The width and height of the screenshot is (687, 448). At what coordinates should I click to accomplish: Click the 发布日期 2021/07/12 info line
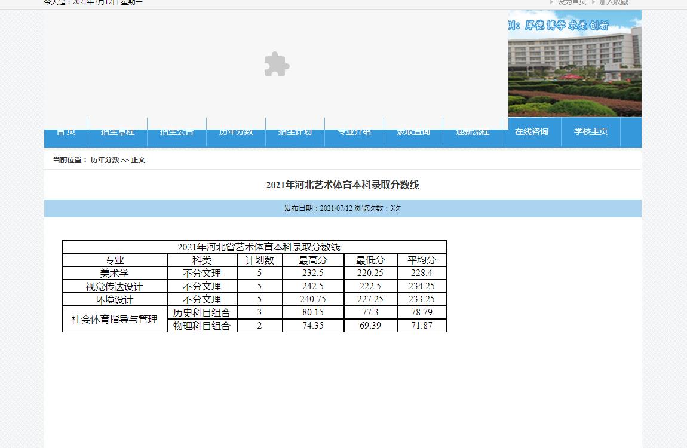342,208
